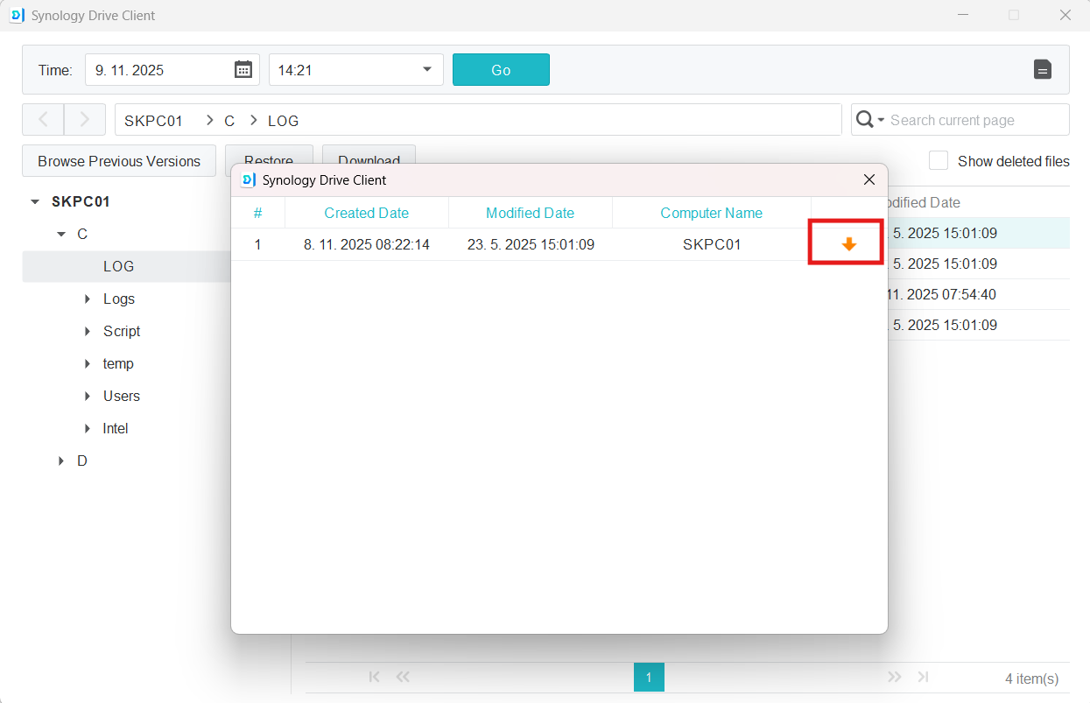1090x703 pixels.
Task: Expand the D drive node
Action: pyautogui.click(x=61, y=461)
